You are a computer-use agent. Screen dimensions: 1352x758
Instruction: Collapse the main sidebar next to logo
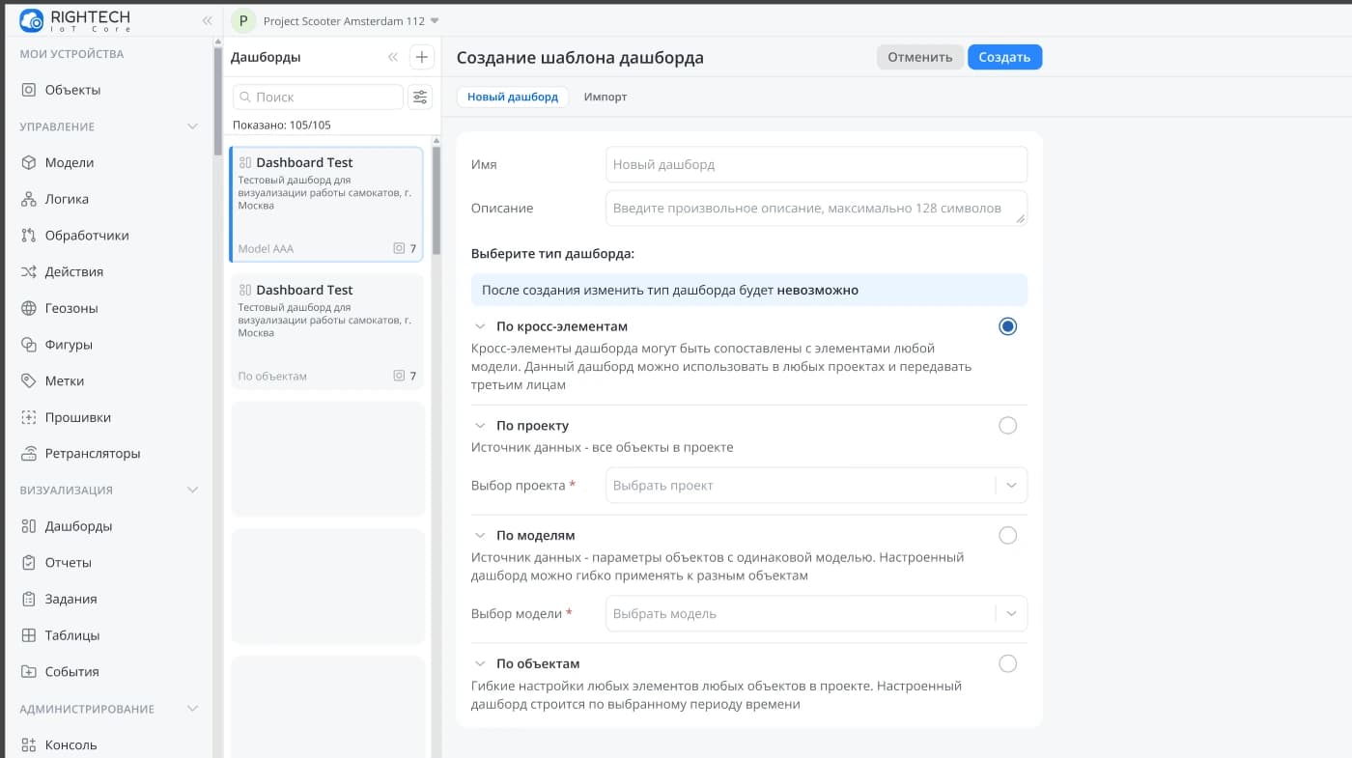click(207, 20)
